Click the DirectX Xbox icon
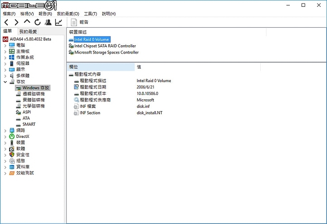Screen dimensions: 327x224 (12, 136)
